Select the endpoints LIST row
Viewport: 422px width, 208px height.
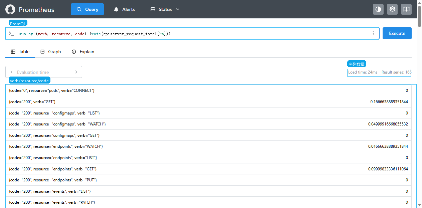coord(208,157)
